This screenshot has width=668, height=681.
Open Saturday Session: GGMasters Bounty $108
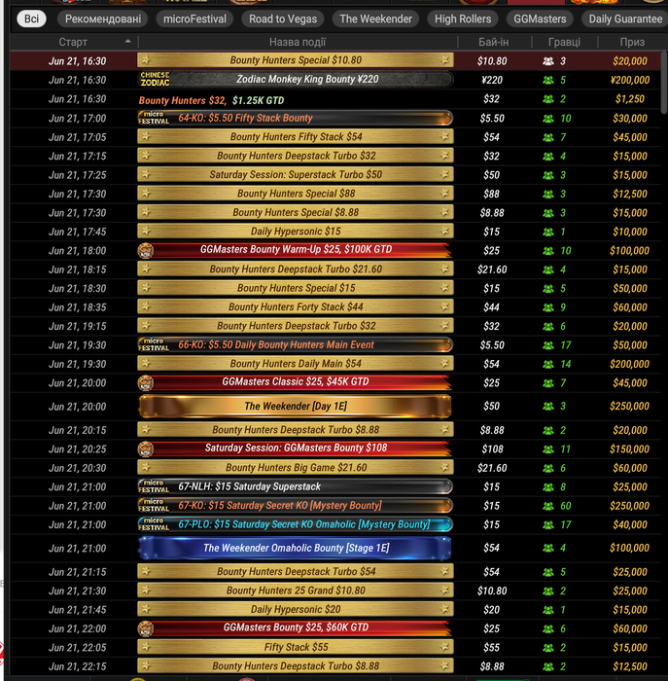click(296, 448)
